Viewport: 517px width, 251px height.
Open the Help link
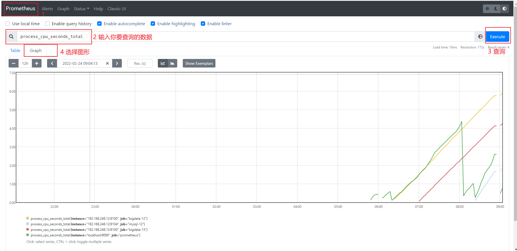[x=98, y=9]
